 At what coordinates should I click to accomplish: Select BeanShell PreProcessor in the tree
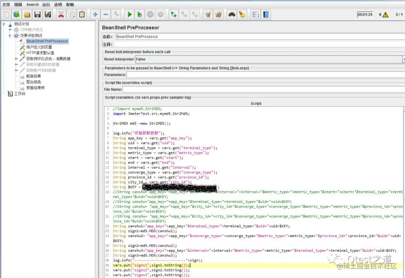click(47, 41)
